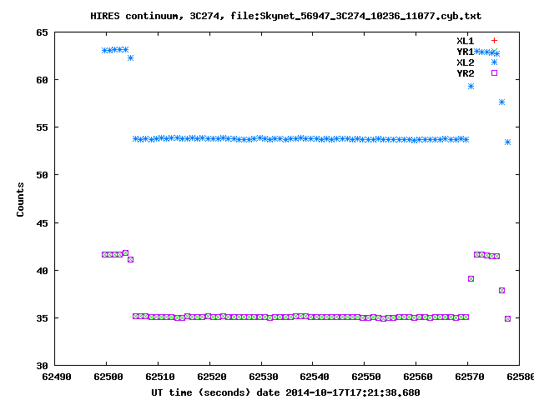
Task: Click the y-axis tick label 60
Action: pyautogui.click(x=42, y=80)
